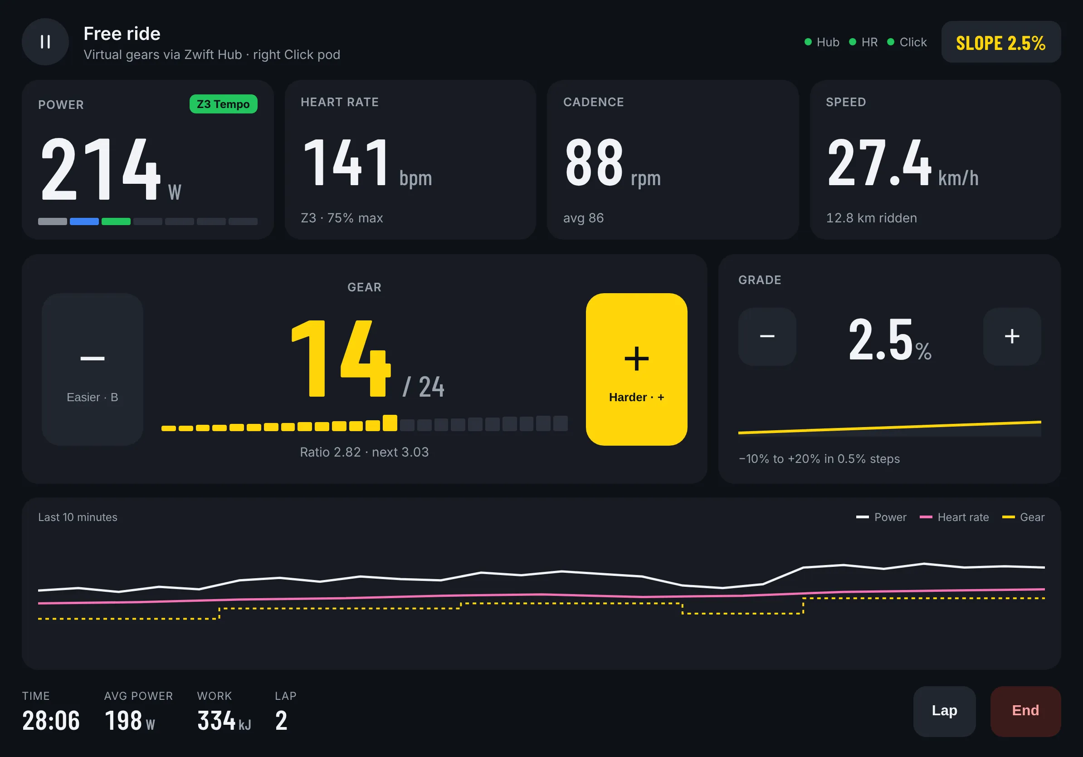Image resolution: width=1083 pixels, height=757 pixels.
Task: Click the 'avg 86' cadence text
Action: pos(584,218)
